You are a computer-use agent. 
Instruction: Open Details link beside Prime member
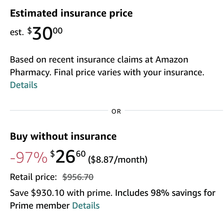click(86, 206)
